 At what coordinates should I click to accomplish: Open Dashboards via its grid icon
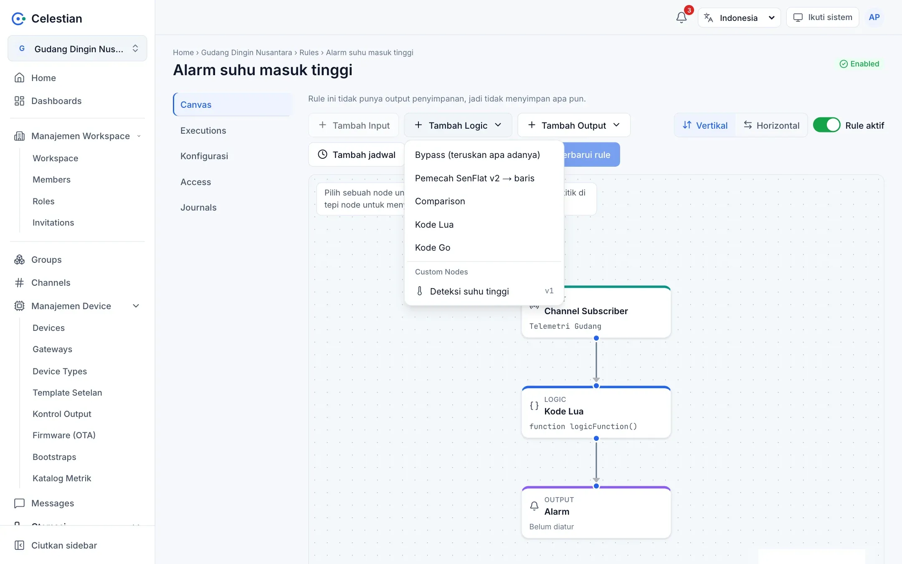(19, 101)
